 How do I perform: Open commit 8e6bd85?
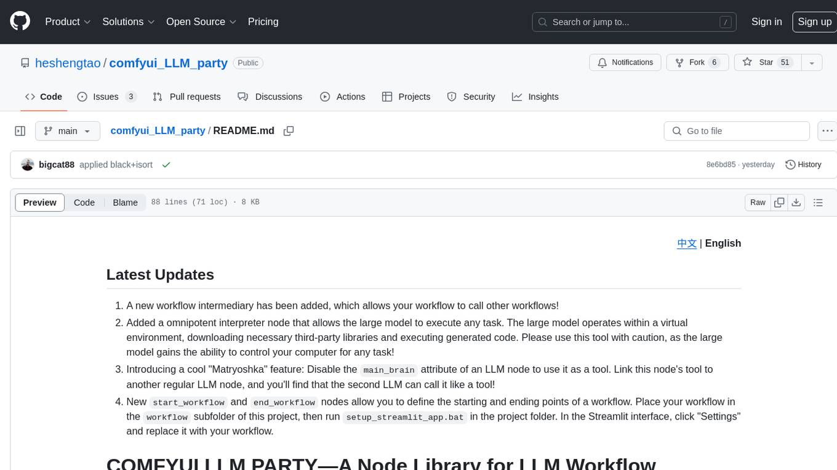(x=721, y=164)
